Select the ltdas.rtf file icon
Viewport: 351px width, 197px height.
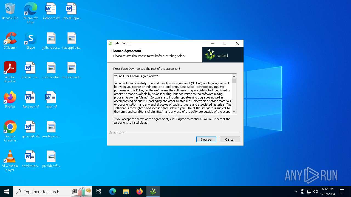pos(51,100)
